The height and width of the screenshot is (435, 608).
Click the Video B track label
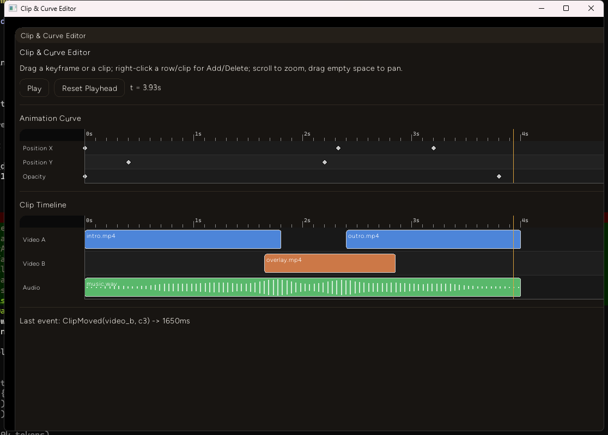34,264
